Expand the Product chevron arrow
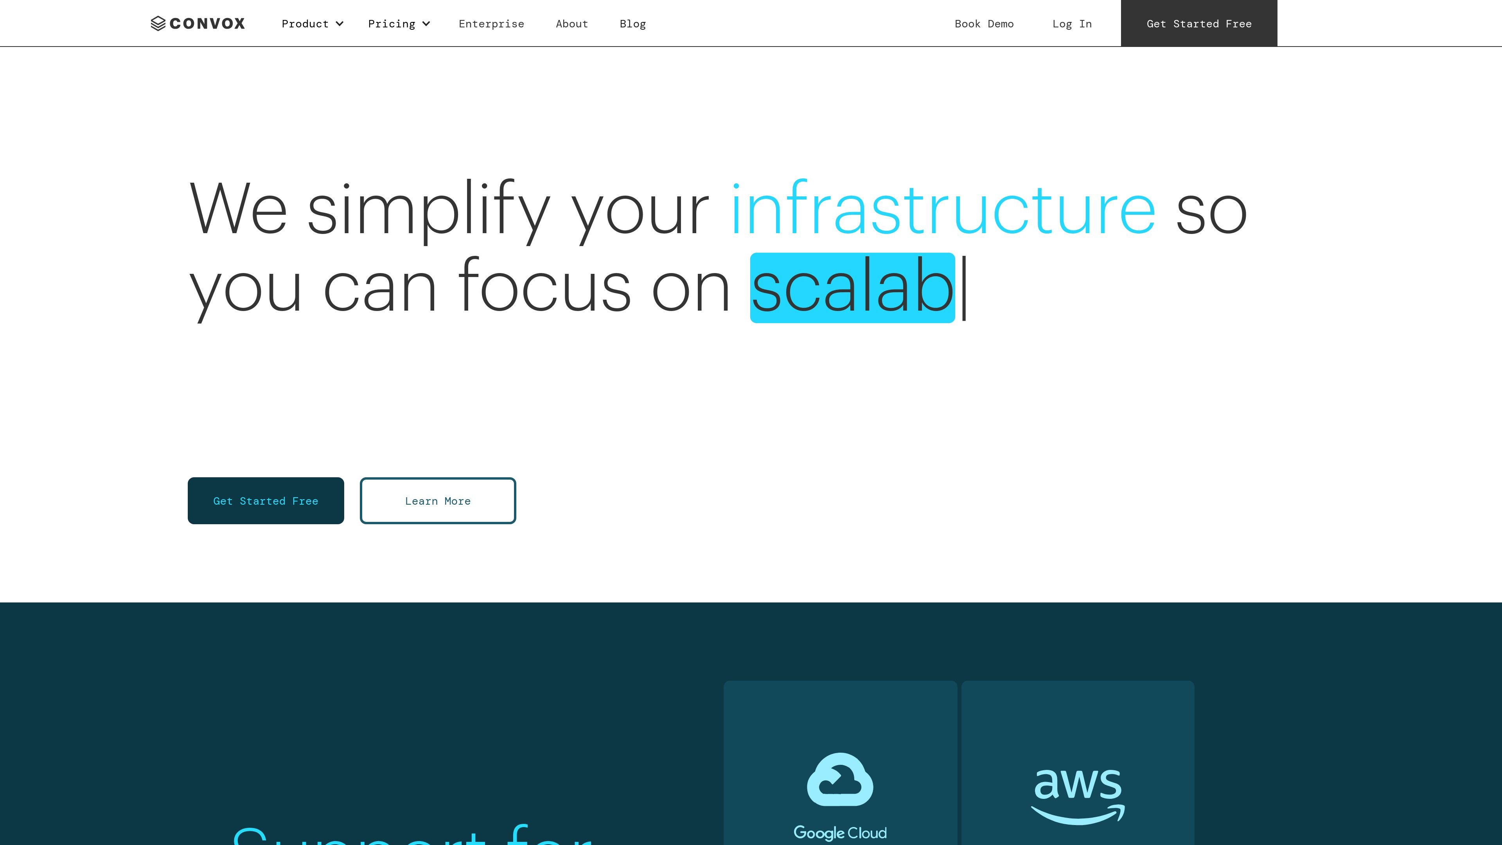Viewport: 1502px width, 845px height. 340,24
